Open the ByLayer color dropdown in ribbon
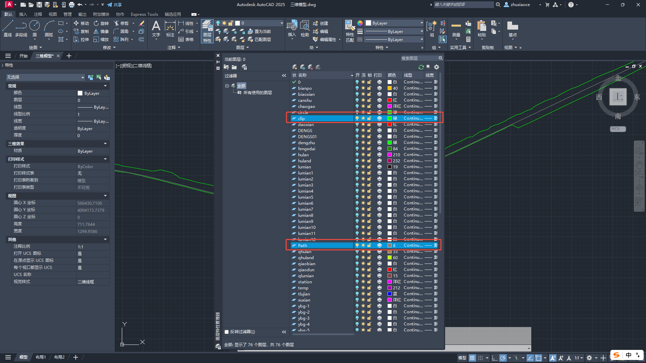646x363 pixels. pos(394,23)
